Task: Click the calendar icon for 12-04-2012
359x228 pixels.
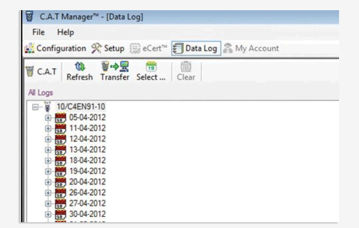Action: click(61, 139)
